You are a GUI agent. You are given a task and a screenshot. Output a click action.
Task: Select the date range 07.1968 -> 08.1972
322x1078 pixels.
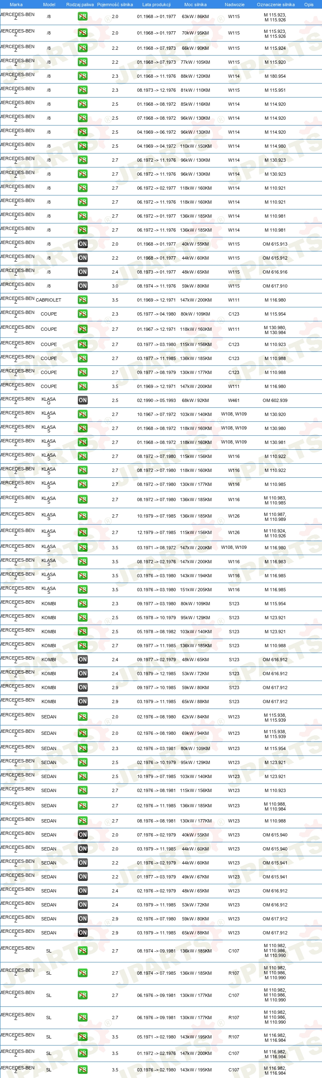pyautogui.click(x=156, y=118)
